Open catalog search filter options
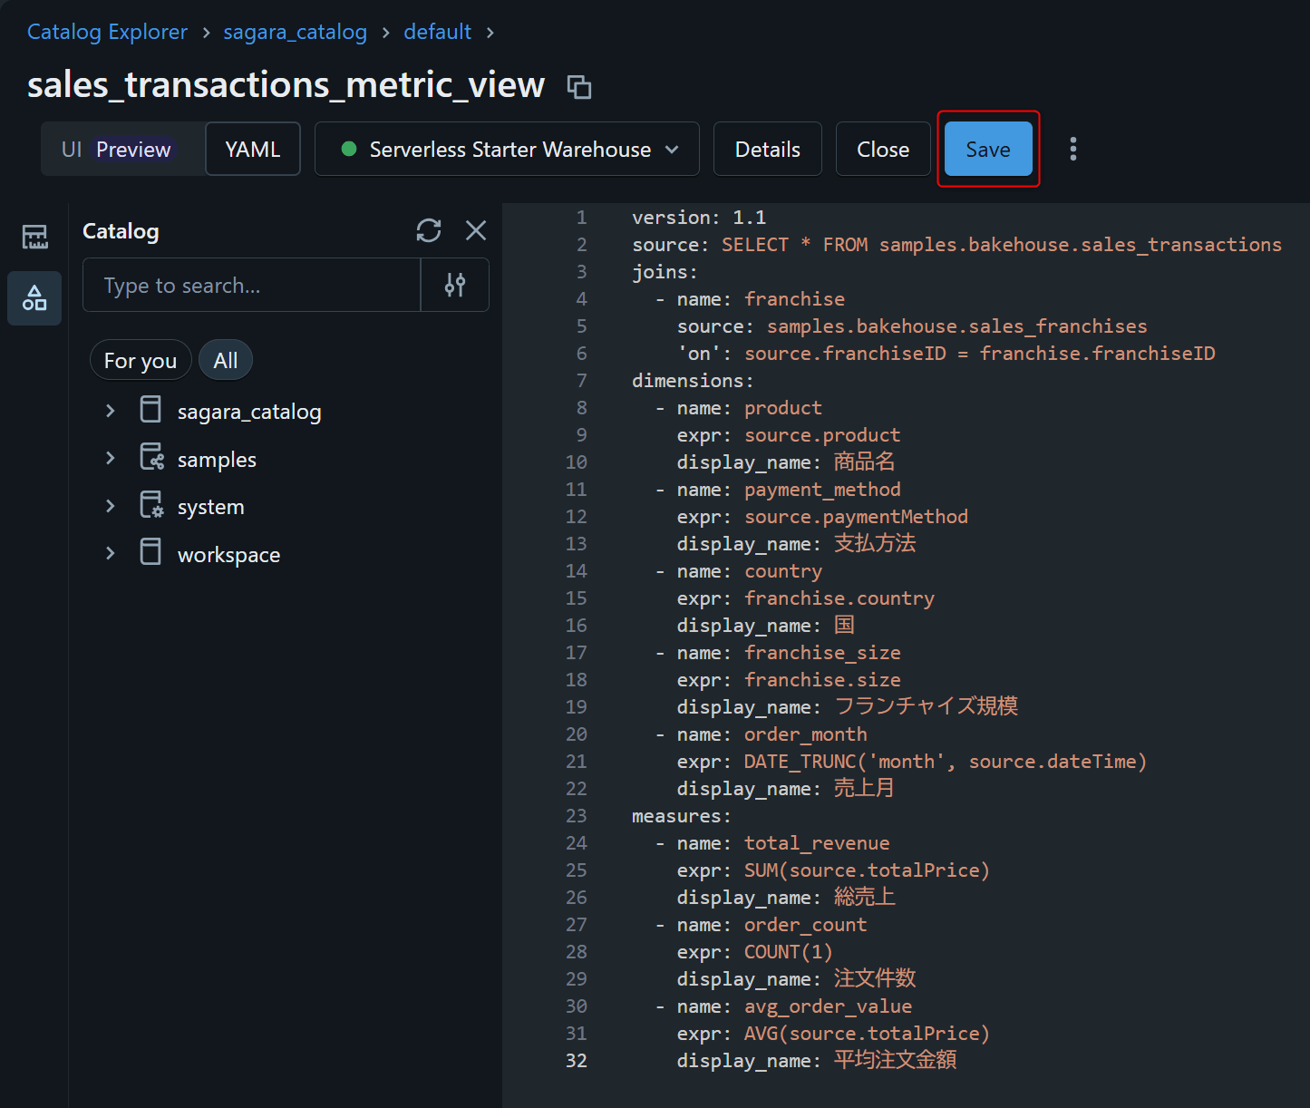The height and width of the screenshot is (1108, 1310). click(455, 286)
